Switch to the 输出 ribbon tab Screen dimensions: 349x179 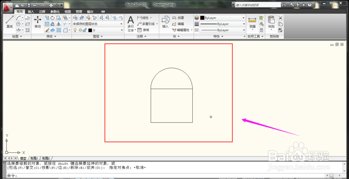pyautogui.click(x=90, y=12)
